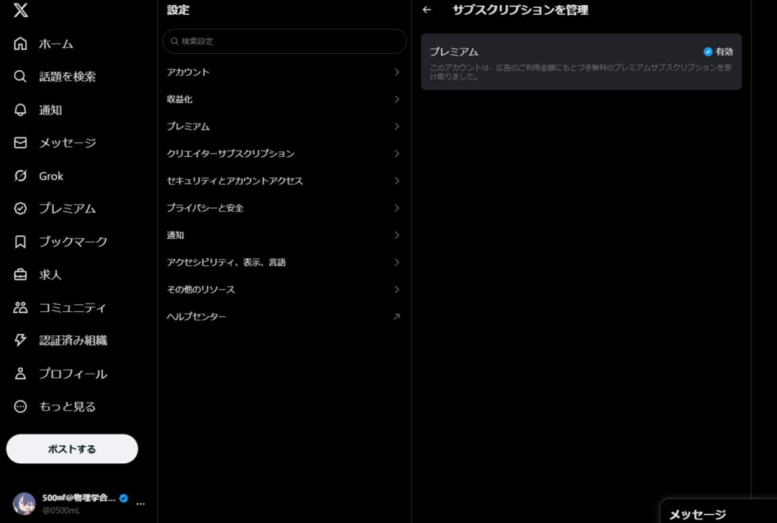Click the もっと見る circle-dots icon
Screen dimensions: 777x523
tap(20, 406)
